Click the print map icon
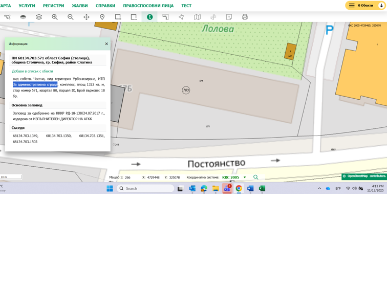This screenshot has height=290, width=387. [x=245, y=17]
